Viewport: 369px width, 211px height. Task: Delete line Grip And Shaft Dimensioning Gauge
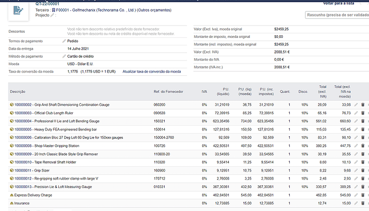point(363,105)
